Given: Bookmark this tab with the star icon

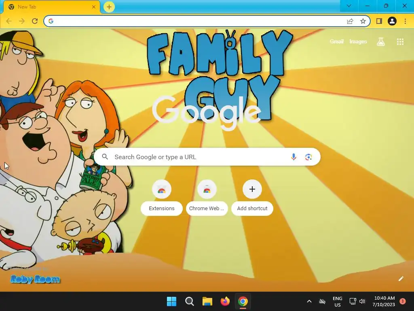Looking at the screenshot, I should (x=363, y=21).
